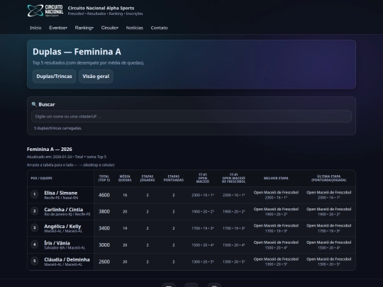Focus the name or city search field
Viewport: 383px width, 287px height.
click(191, 116)
